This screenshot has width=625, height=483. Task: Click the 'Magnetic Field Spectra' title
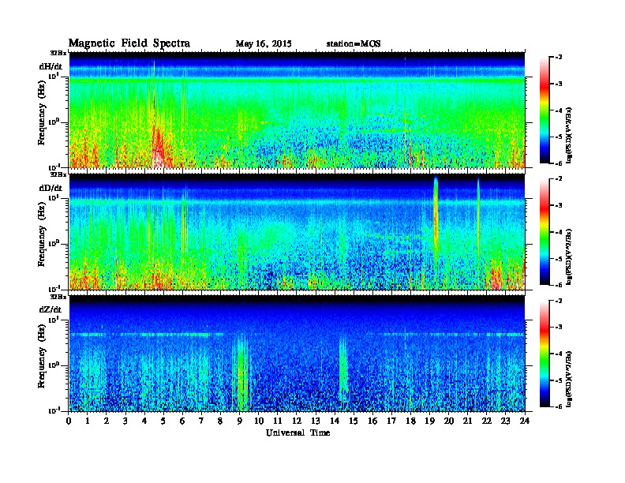129,43
